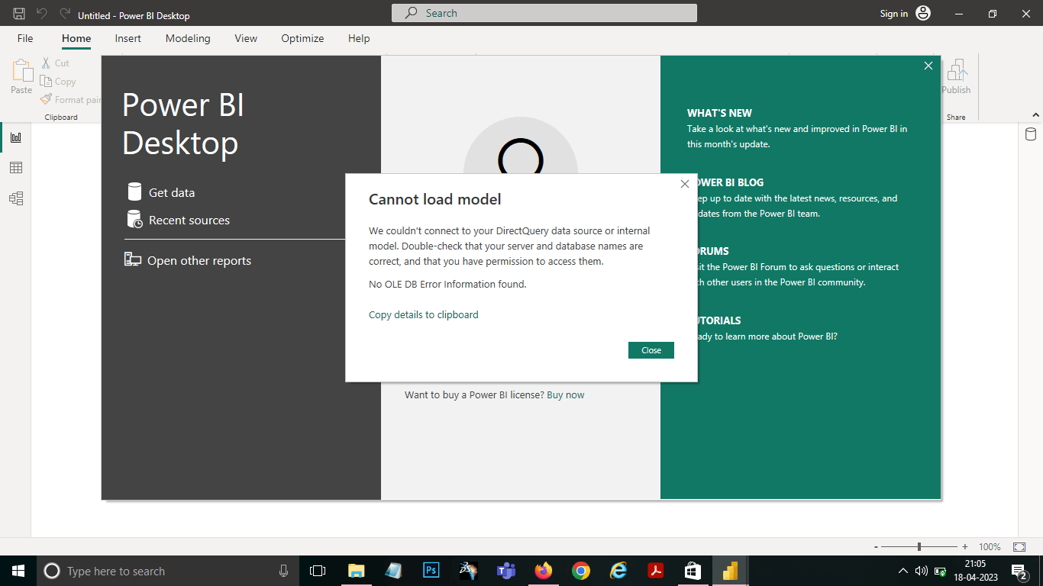Open the View ribbon tab

[246, 38]
